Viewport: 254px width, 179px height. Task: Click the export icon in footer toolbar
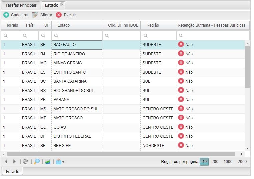pyautogui.click(x=59, y=162)
